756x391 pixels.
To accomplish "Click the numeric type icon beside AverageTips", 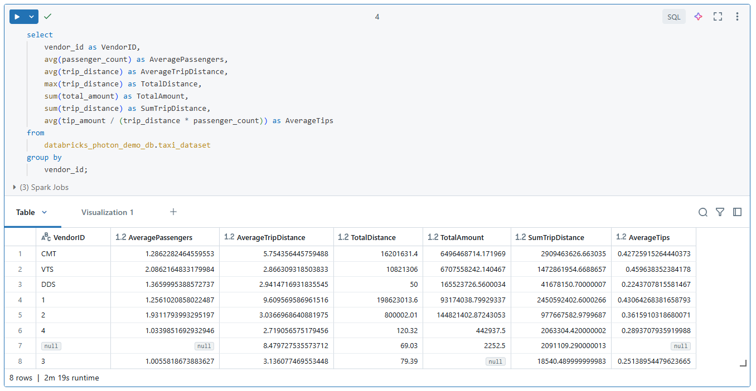I will 622,237.
